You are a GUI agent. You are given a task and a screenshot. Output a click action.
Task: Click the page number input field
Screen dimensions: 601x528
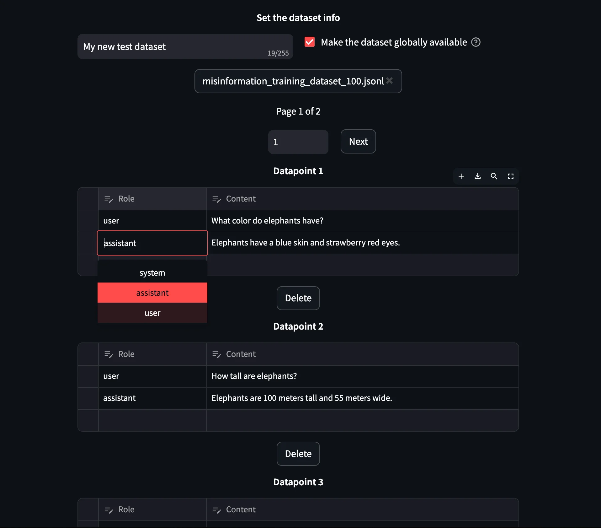pyautogui.click(x=298, y=142)
